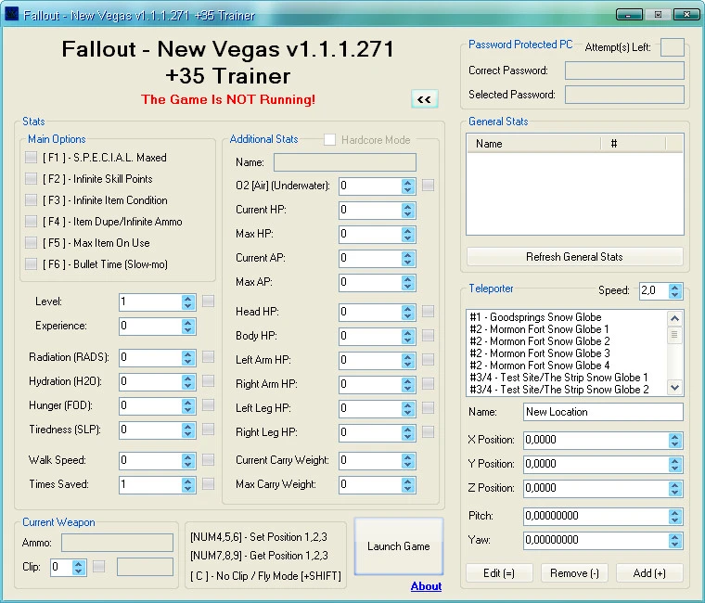
Task: Check F4 Item Dupe/Infinite Ammo
Action: [31, 221]
